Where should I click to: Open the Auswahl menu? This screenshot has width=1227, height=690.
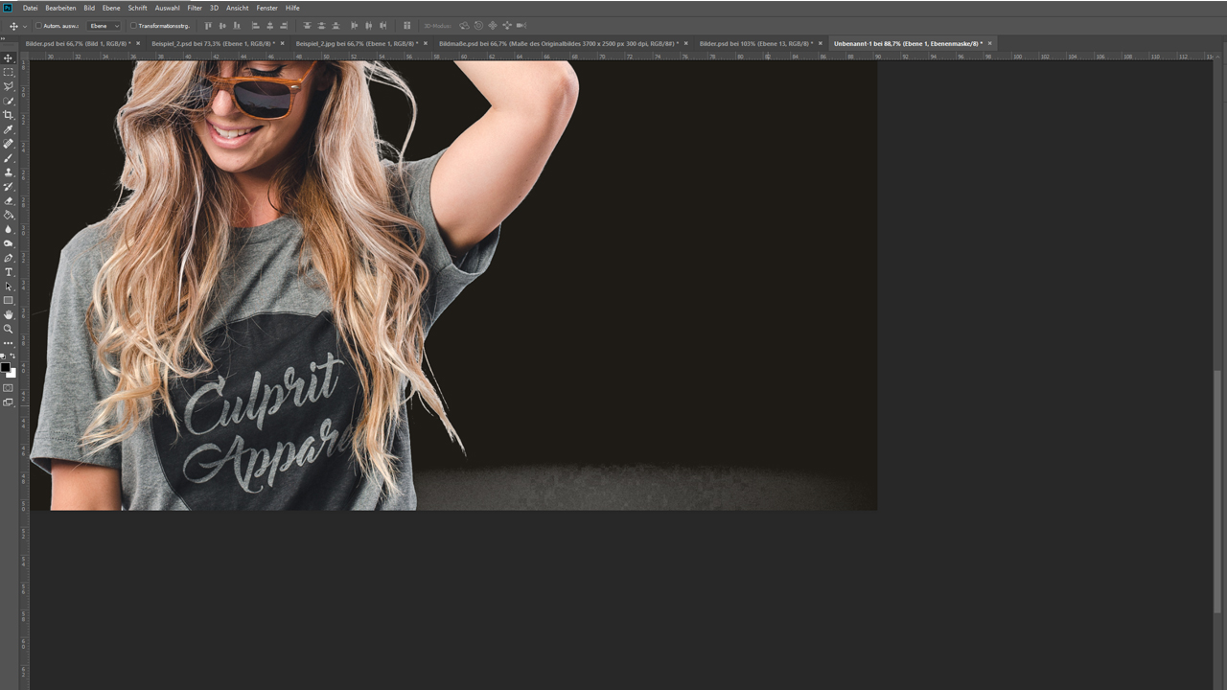[x=167, y=8]
